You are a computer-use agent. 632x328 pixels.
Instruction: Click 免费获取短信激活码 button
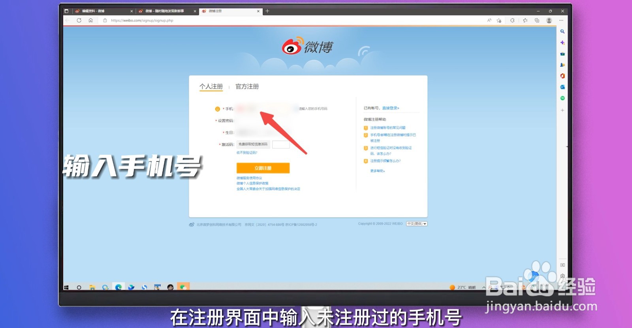click(x=253, y=144)
